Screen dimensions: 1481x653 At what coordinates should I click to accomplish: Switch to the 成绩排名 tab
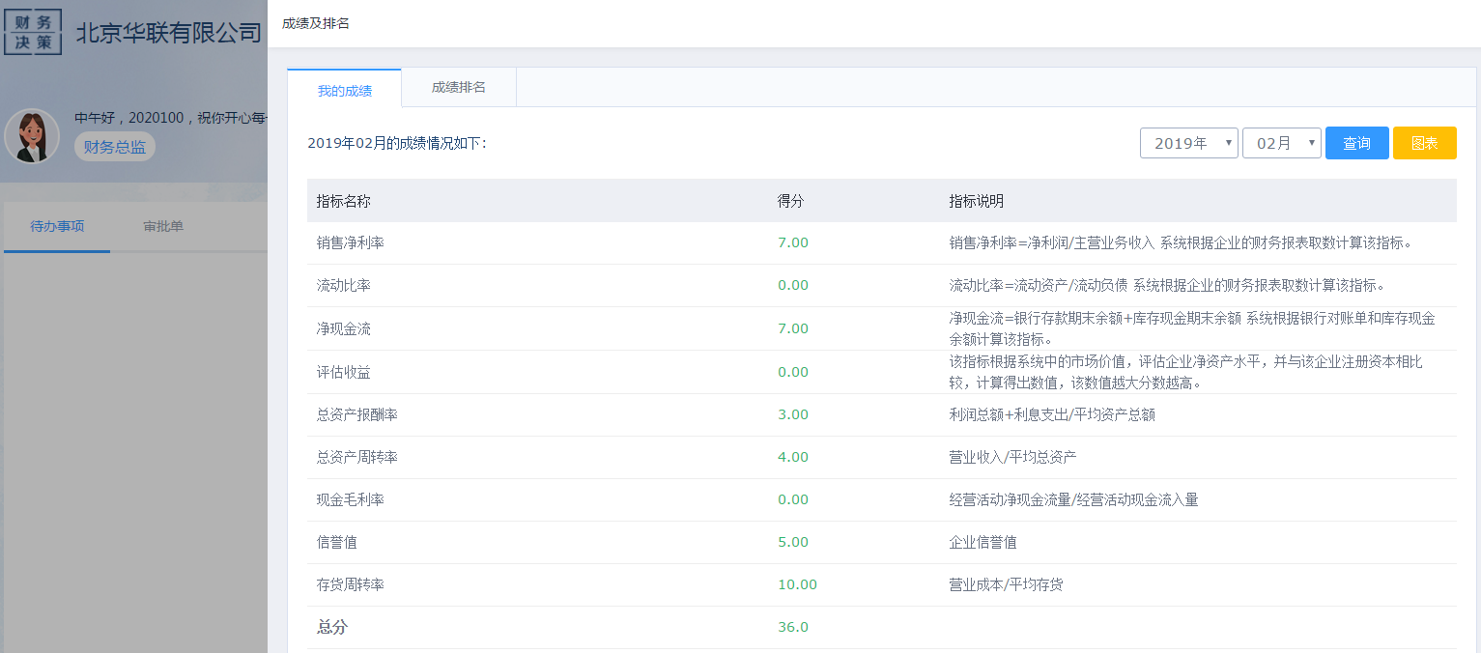pyautogui.click(x=459, y=88)
